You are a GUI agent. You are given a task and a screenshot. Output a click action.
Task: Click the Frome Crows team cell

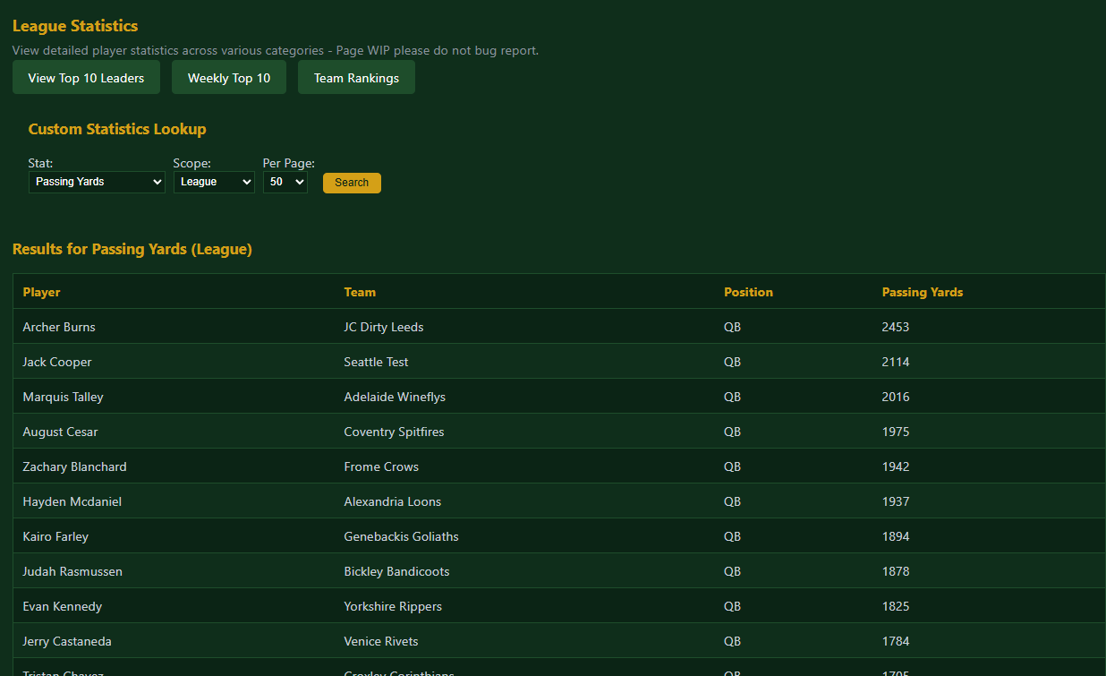381,466
